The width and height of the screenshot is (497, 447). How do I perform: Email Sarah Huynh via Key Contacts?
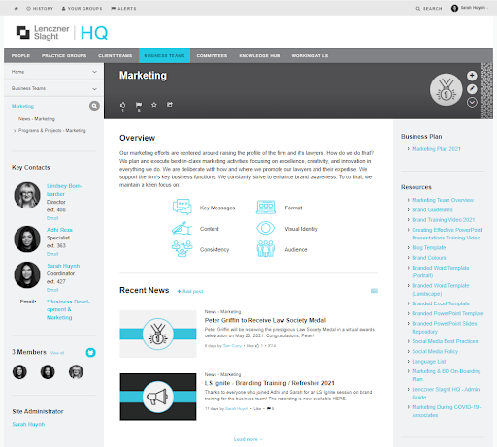(52, 290)
